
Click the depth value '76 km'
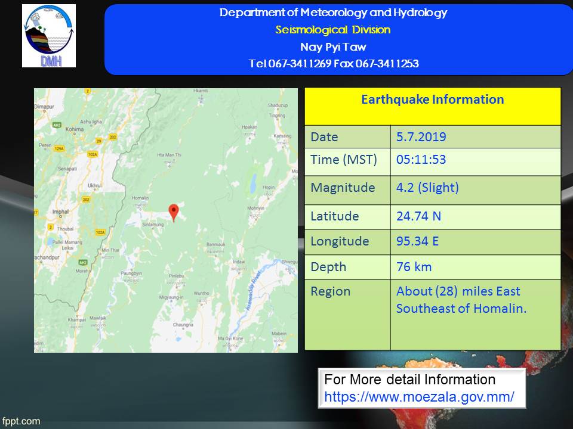[414, 267]
